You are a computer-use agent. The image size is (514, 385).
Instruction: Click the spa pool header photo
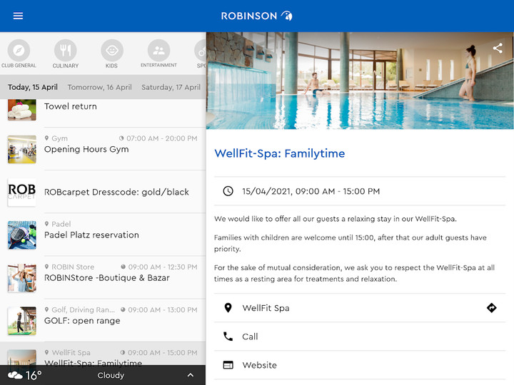(360, 81)
